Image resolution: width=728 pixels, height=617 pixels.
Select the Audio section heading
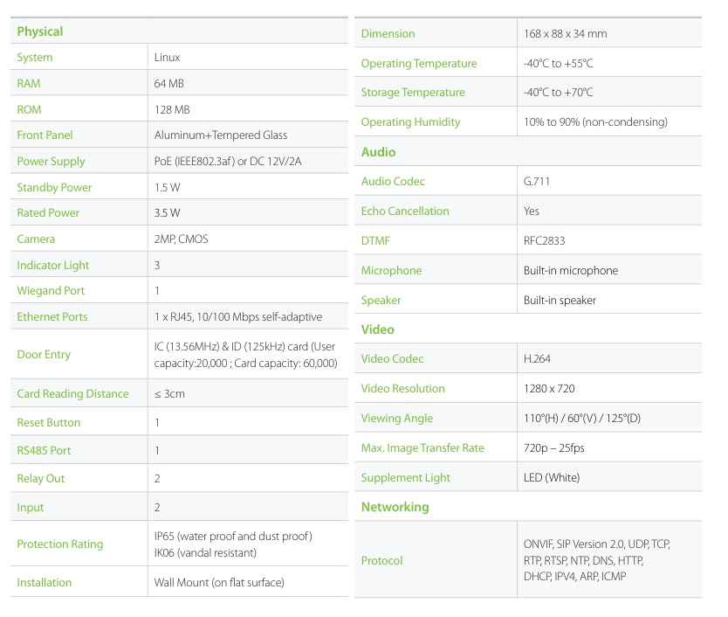[x=378, y=152]
